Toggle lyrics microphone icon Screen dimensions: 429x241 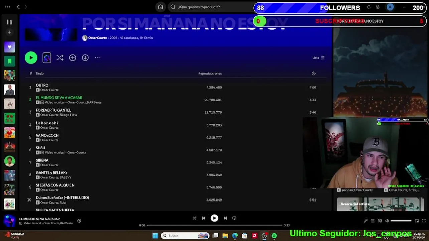tap(366, 221)
